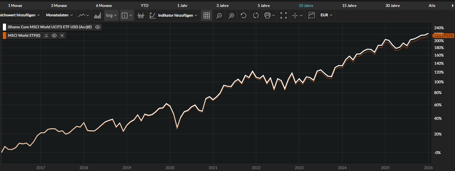Image resolution: width=455 pixels, height=171 pixels.
Task: Switch to the YTD time range
Action: [x=144, y=6]
